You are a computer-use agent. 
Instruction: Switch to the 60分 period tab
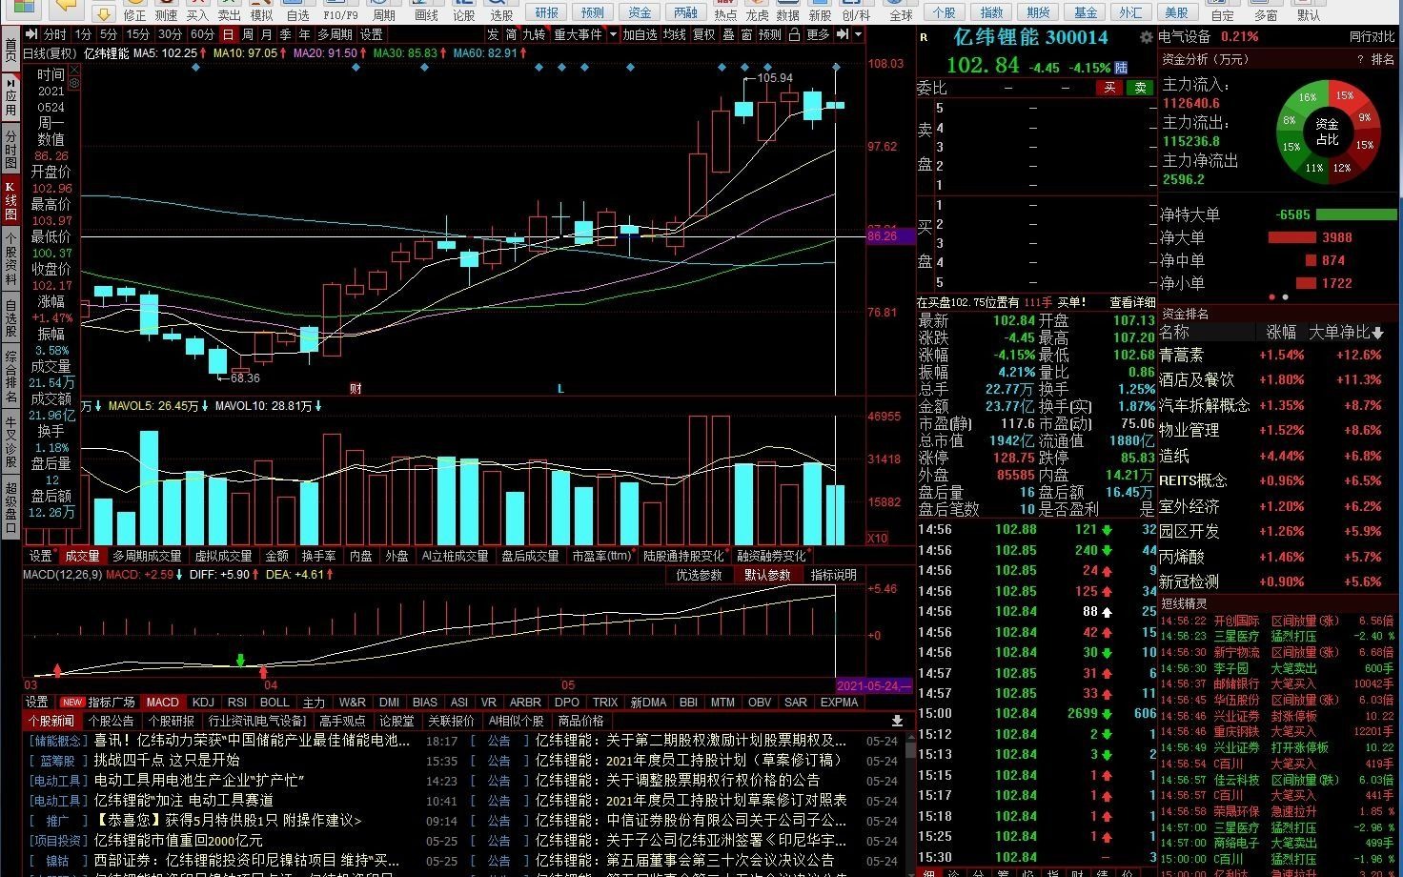click(x=202, y=34)
